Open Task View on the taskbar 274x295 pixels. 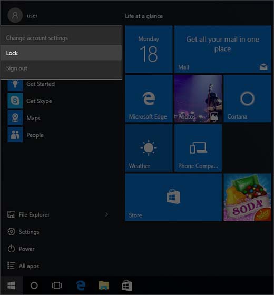click(x=57, y=286)
